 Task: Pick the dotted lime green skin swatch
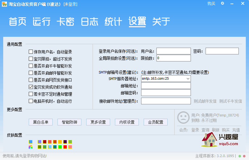pos(70,142)
